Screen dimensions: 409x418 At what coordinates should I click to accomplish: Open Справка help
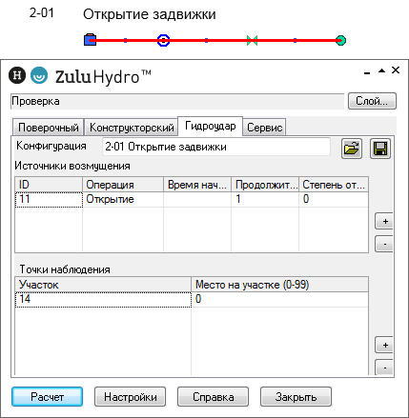coord(213,397)
